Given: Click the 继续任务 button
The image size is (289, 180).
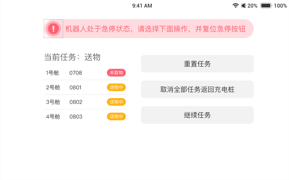Looking at the screenshot, I should (197, 115).
